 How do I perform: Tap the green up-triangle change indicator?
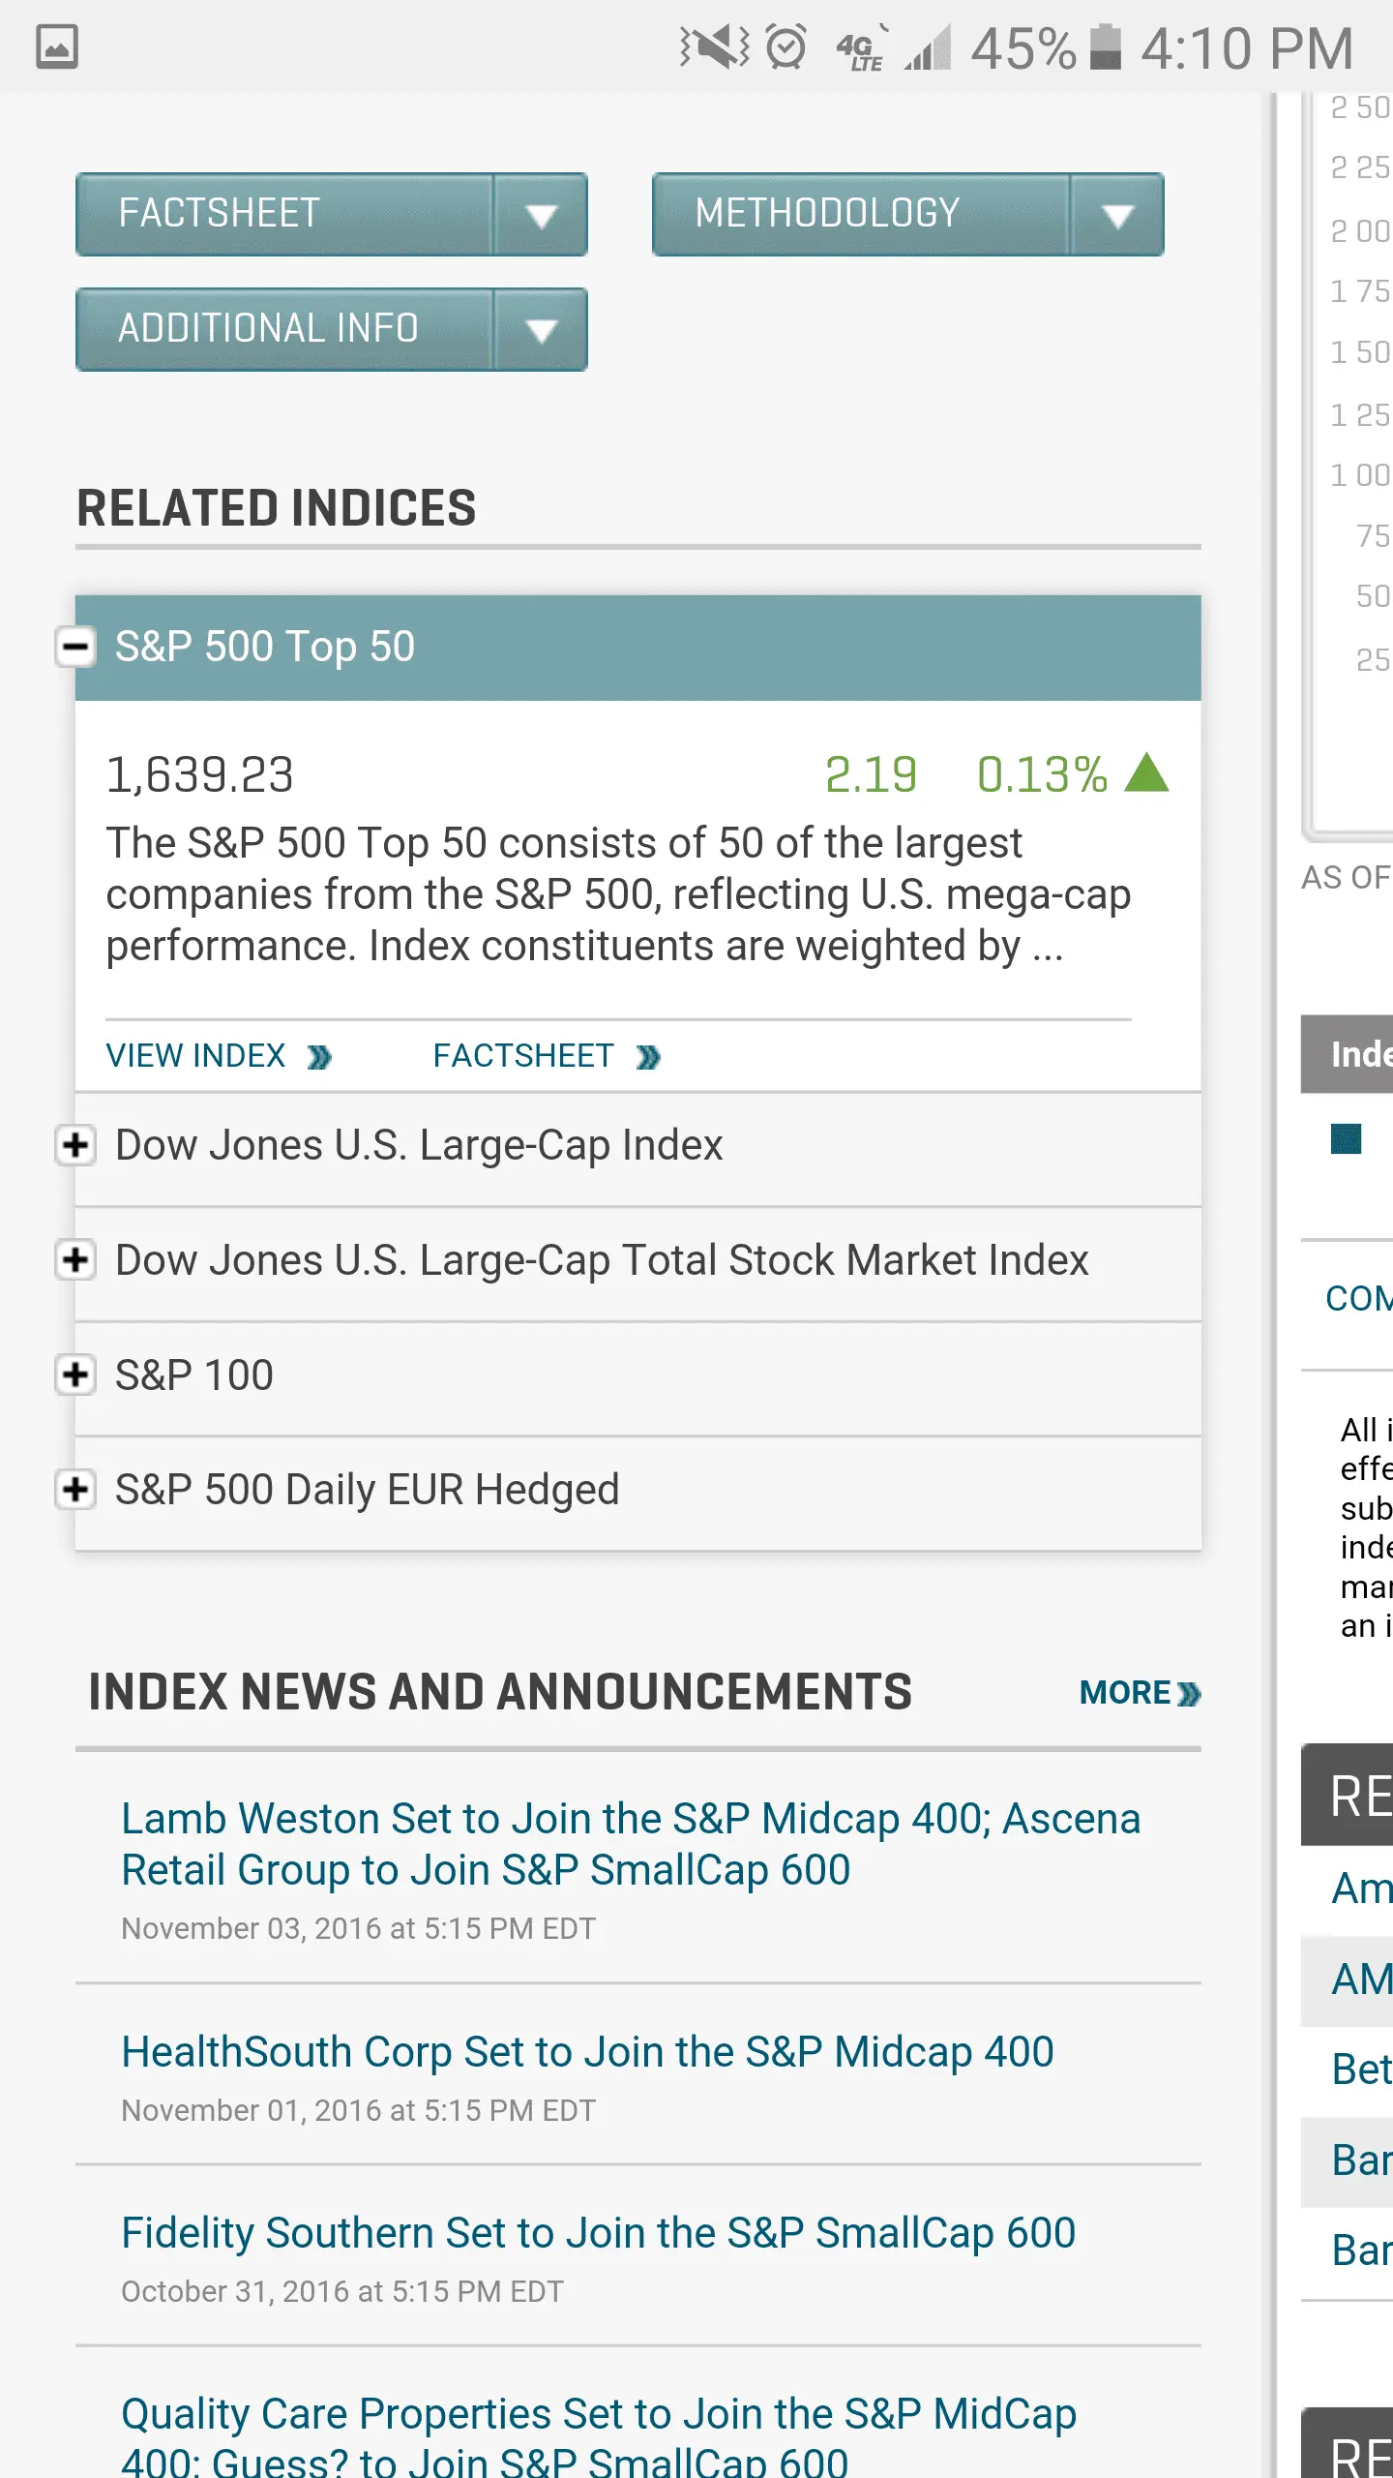click(x=1147, y=773)
